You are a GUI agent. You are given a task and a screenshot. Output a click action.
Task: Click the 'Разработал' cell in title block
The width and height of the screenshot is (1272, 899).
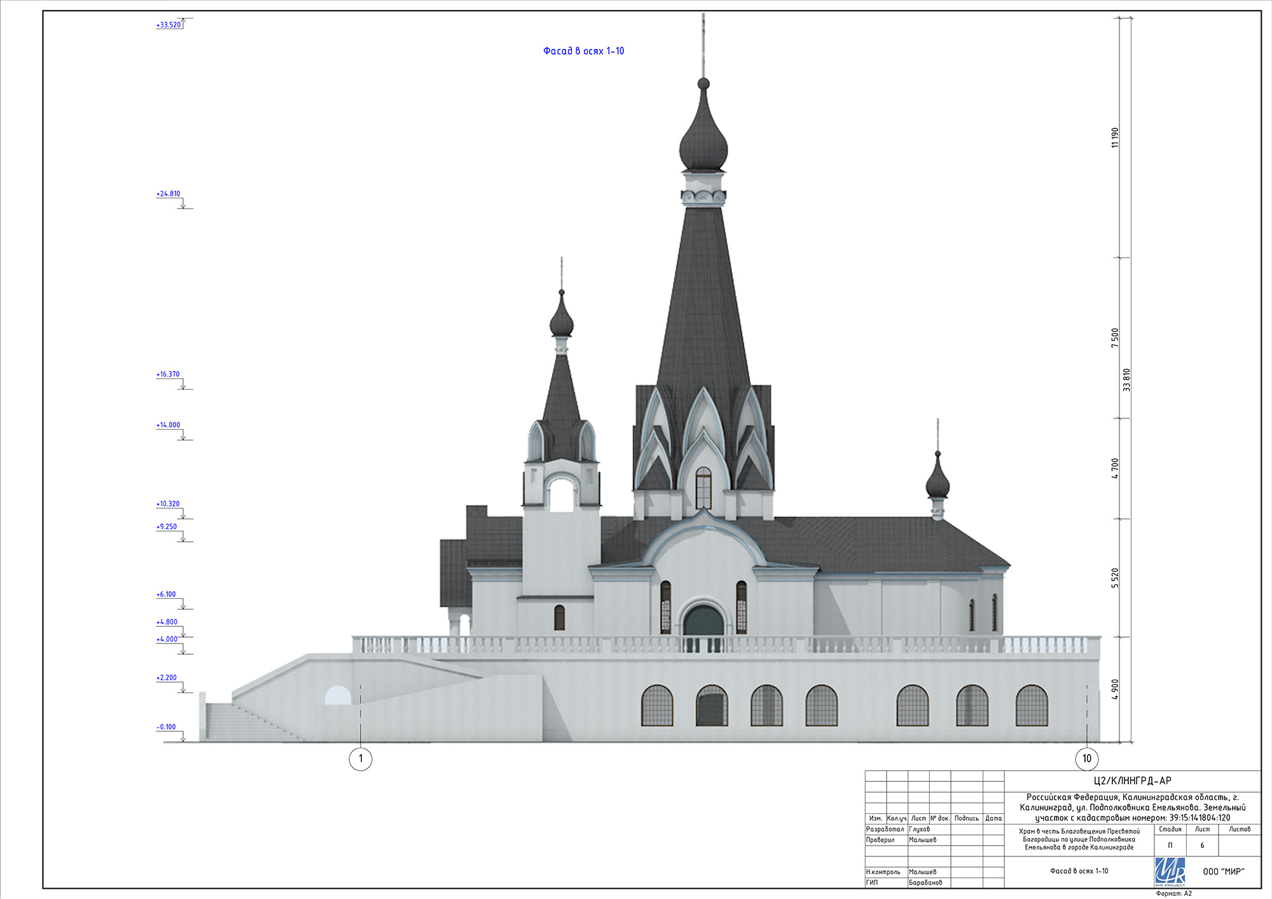885,829
